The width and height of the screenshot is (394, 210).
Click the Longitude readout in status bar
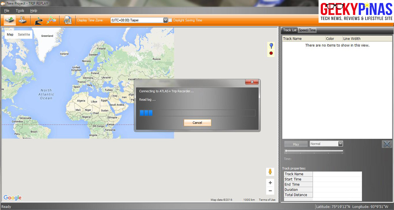(371, 207)
